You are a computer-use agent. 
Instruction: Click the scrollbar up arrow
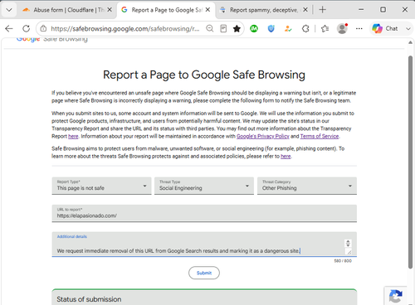[410, 42]
